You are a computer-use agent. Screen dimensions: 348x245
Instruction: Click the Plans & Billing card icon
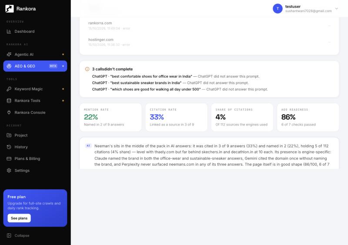(x=9, y=159)
